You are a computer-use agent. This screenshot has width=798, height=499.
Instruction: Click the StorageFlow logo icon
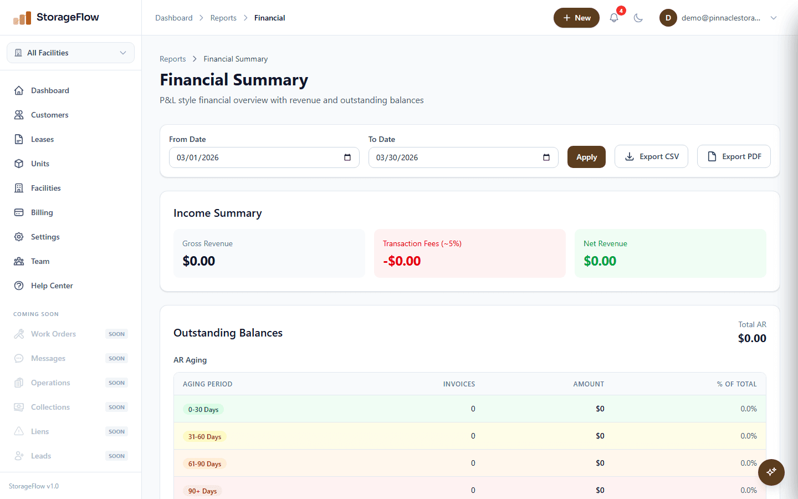pos(23,17)
